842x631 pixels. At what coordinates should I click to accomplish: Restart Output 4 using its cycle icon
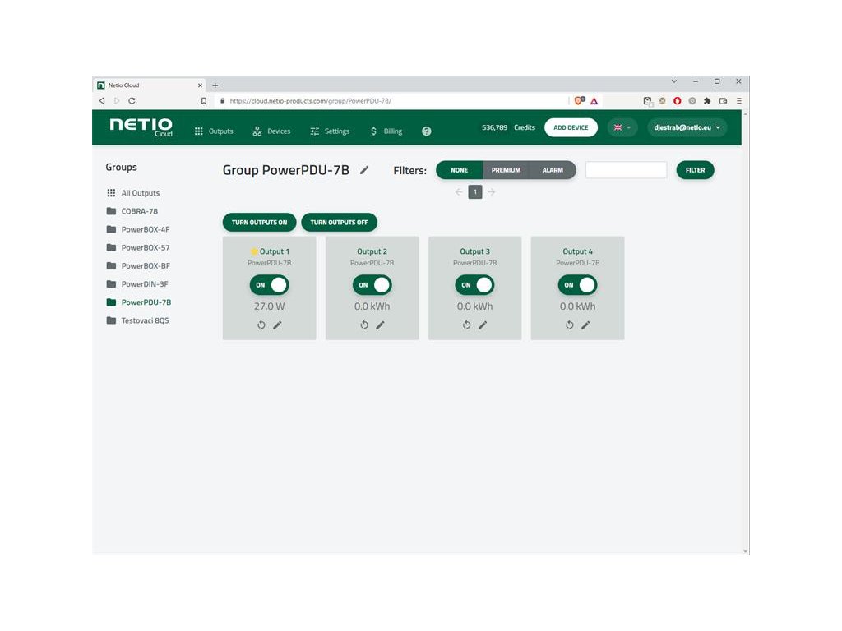[570, 325]
